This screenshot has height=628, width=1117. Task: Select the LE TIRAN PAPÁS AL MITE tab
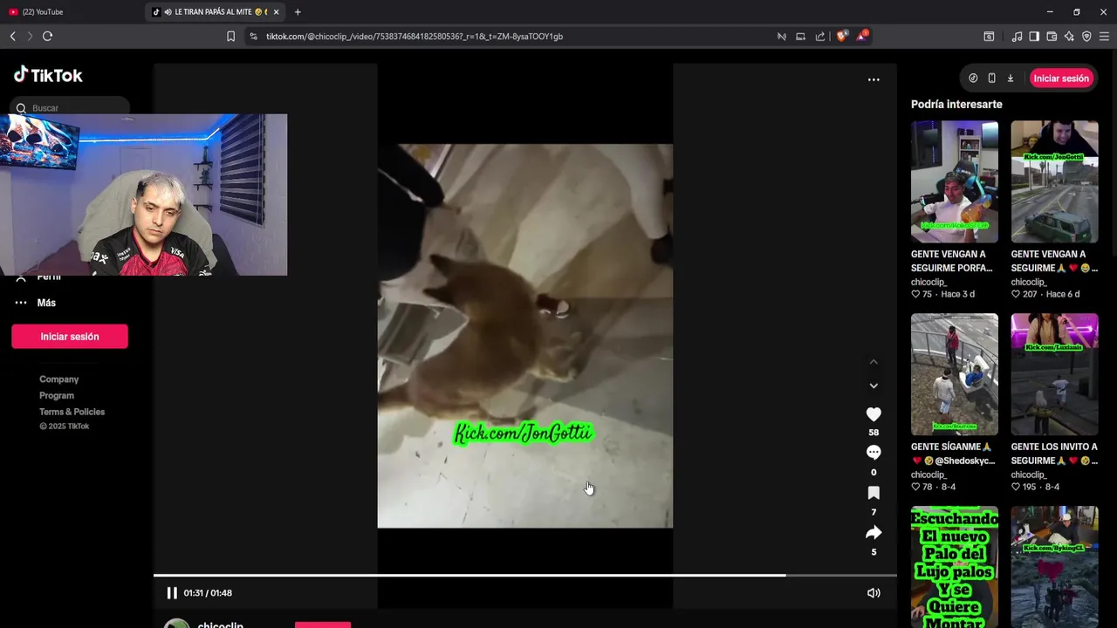[x=214, y=12]
